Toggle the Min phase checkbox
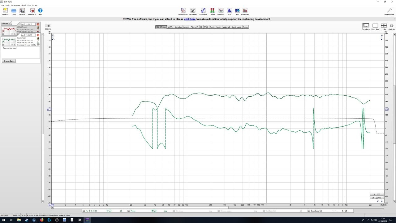 tap(174, 211)
